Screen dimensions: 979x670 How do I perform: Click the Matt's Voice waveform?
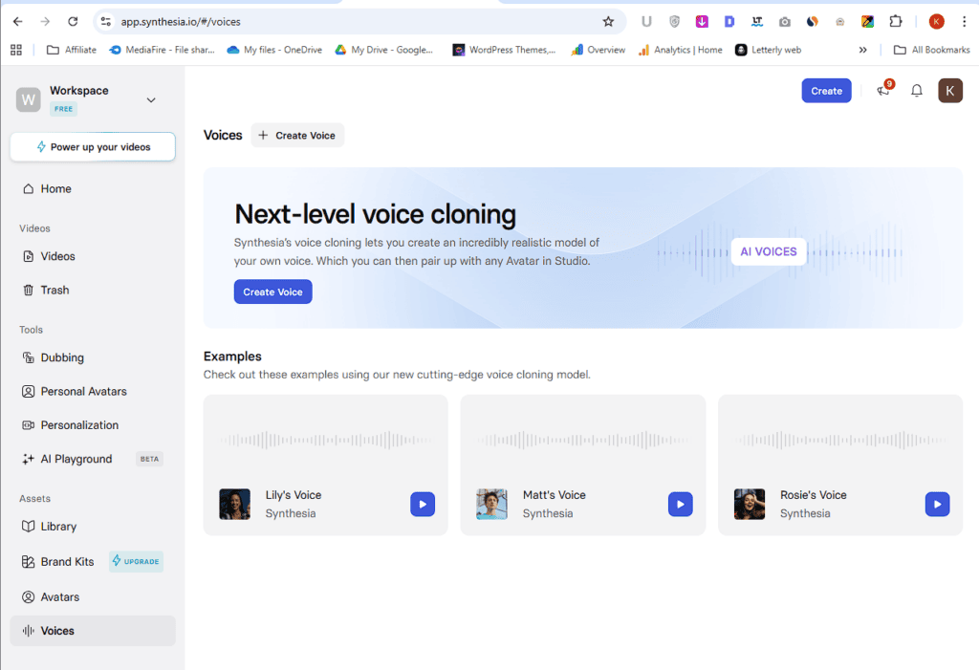[x=582, y=441]
